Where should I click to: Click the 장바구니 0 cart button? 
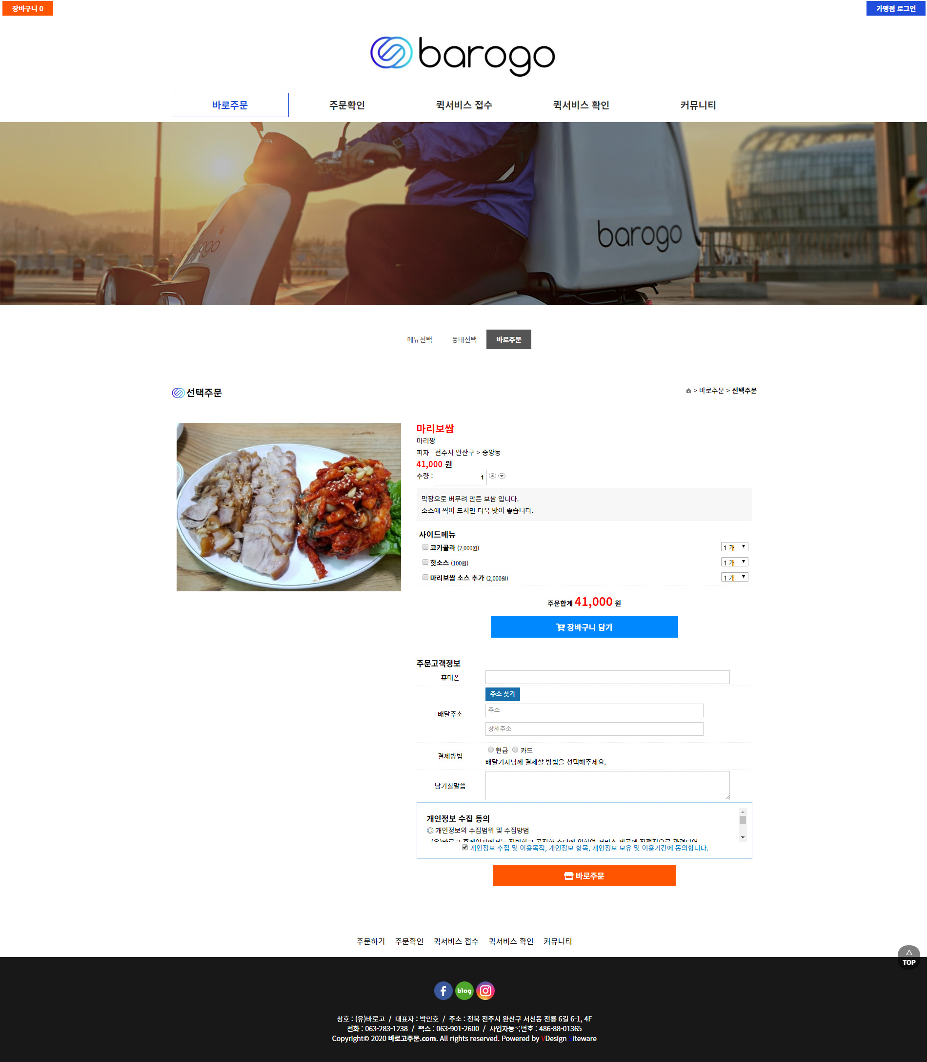[28, 8]
